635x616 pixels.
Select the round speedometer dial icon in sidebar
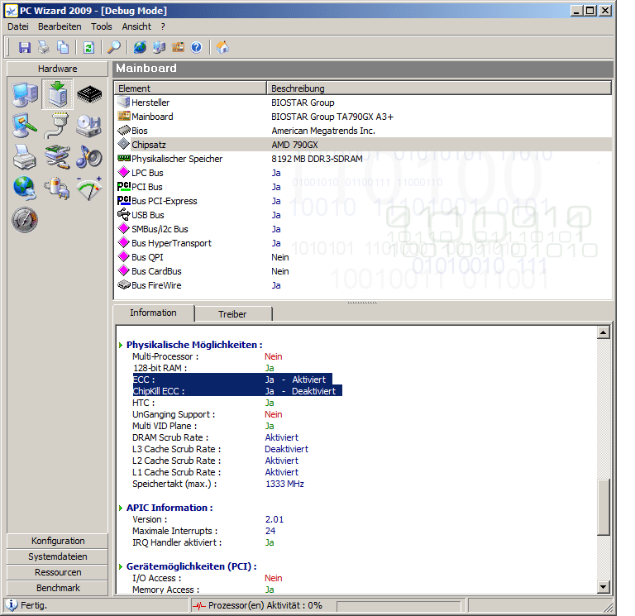pos(25,220)
